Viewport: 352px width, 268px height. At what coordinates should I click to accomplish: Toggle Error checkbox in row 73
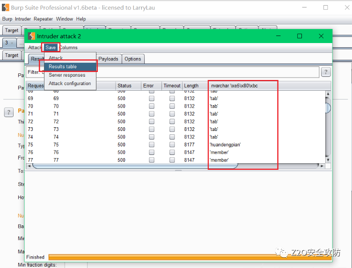tap(152, 129)
